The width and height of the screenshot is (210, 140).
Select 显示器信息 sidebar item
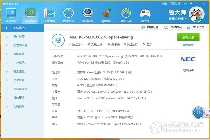point(22,89)
